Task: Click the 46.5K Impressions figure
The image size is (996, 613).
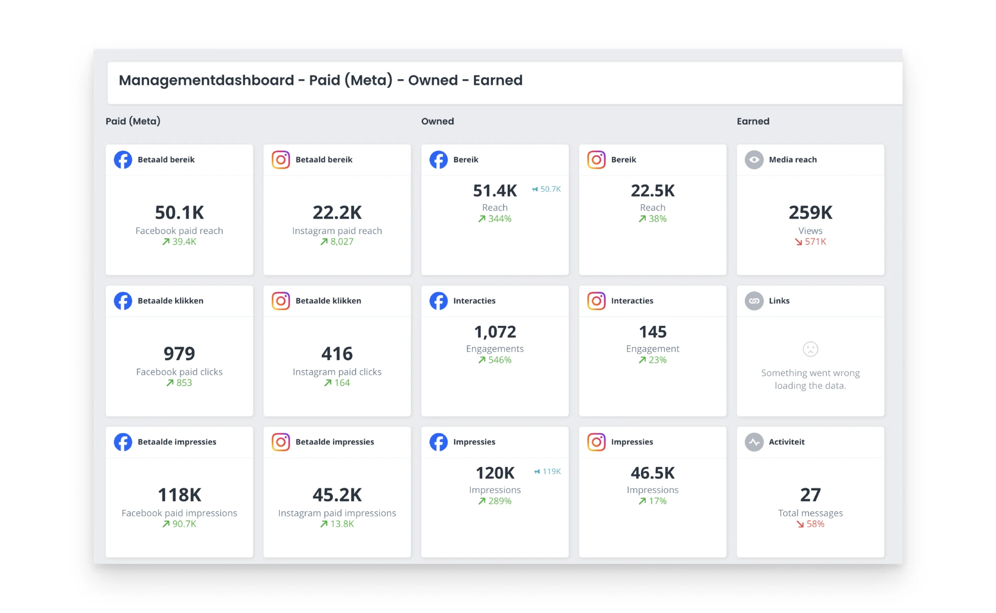Action: [653, 473]
